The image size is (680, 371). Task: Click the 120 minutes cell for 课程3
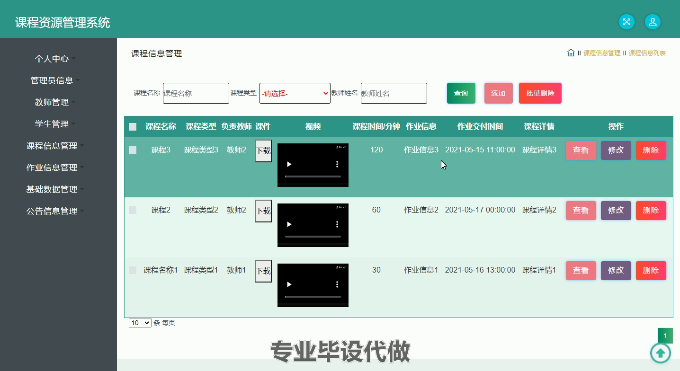click(x=376, y=150)
